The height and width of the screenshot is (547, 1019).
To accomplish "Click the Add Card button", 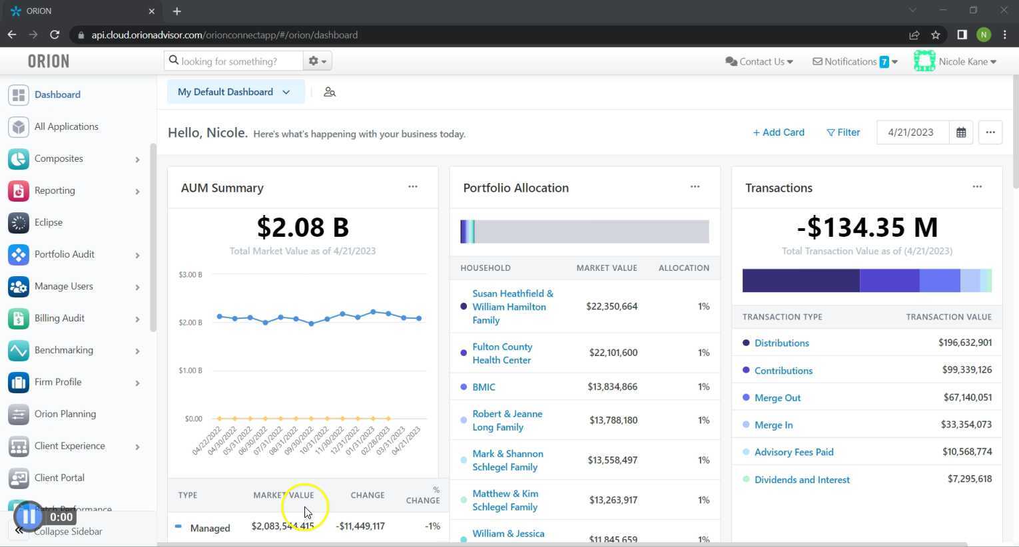I will click(x=778, y=132).
